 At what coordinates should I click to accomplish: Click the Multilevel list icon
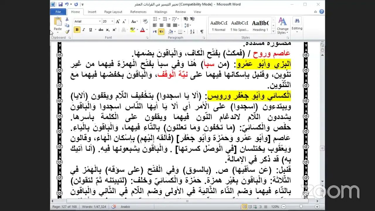point(174,19)
